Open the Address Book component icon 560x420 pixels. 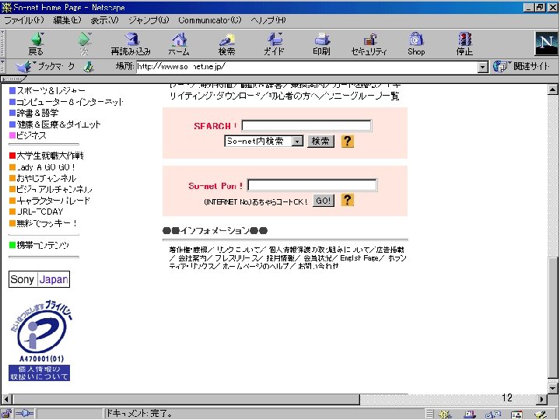[x=516, y=415]
